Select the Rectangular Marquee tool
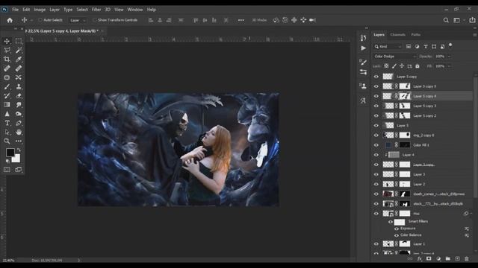This screenshot has width=478, height=268. (x=19, y=41)
